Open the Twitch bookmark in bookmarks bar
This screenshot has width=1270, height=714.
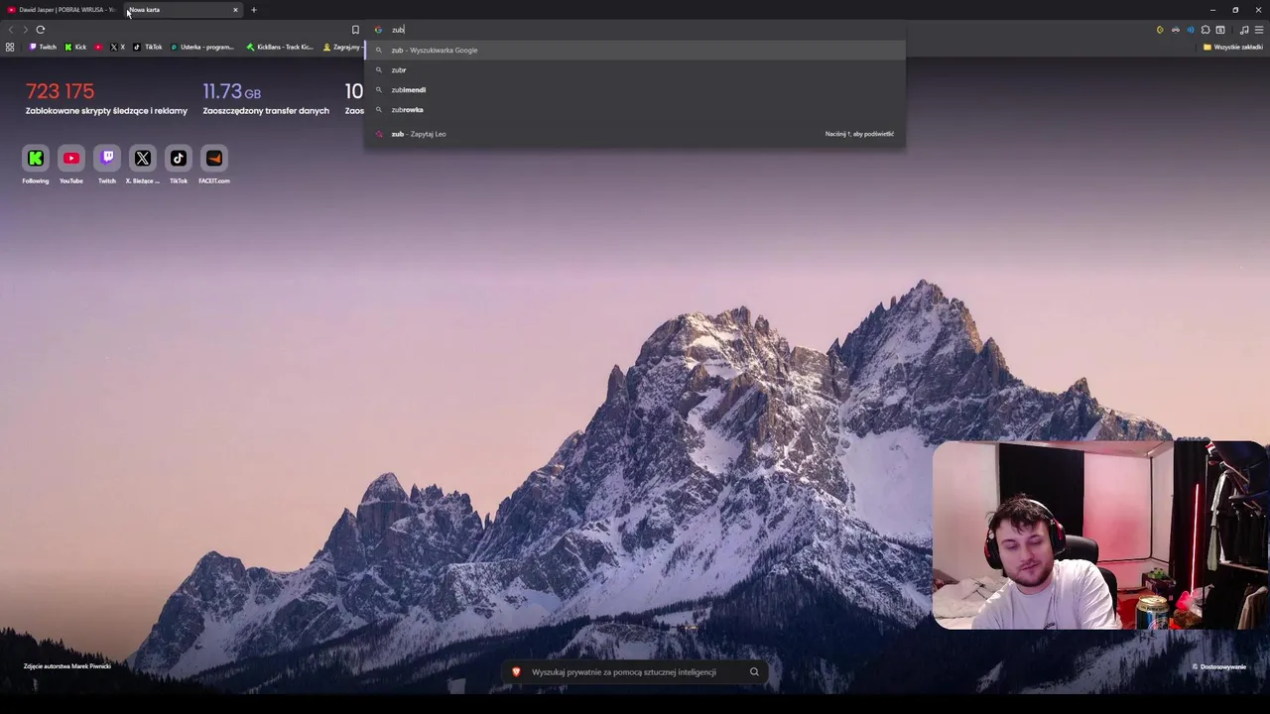43,47
